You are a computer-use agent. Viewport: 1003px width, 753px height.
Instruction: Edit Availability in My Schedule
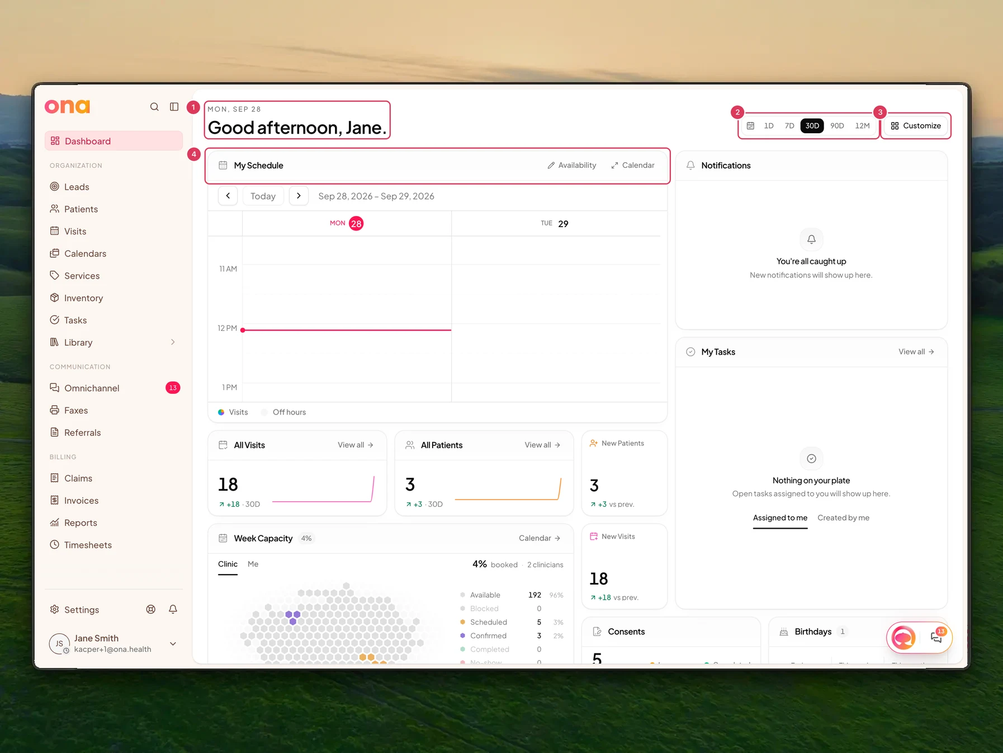[x=571, y=166]
